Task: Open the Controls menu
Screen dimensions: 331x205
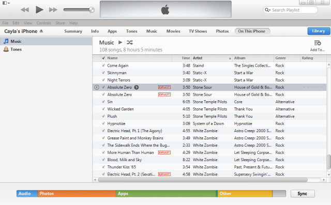Action: point(43,23)
